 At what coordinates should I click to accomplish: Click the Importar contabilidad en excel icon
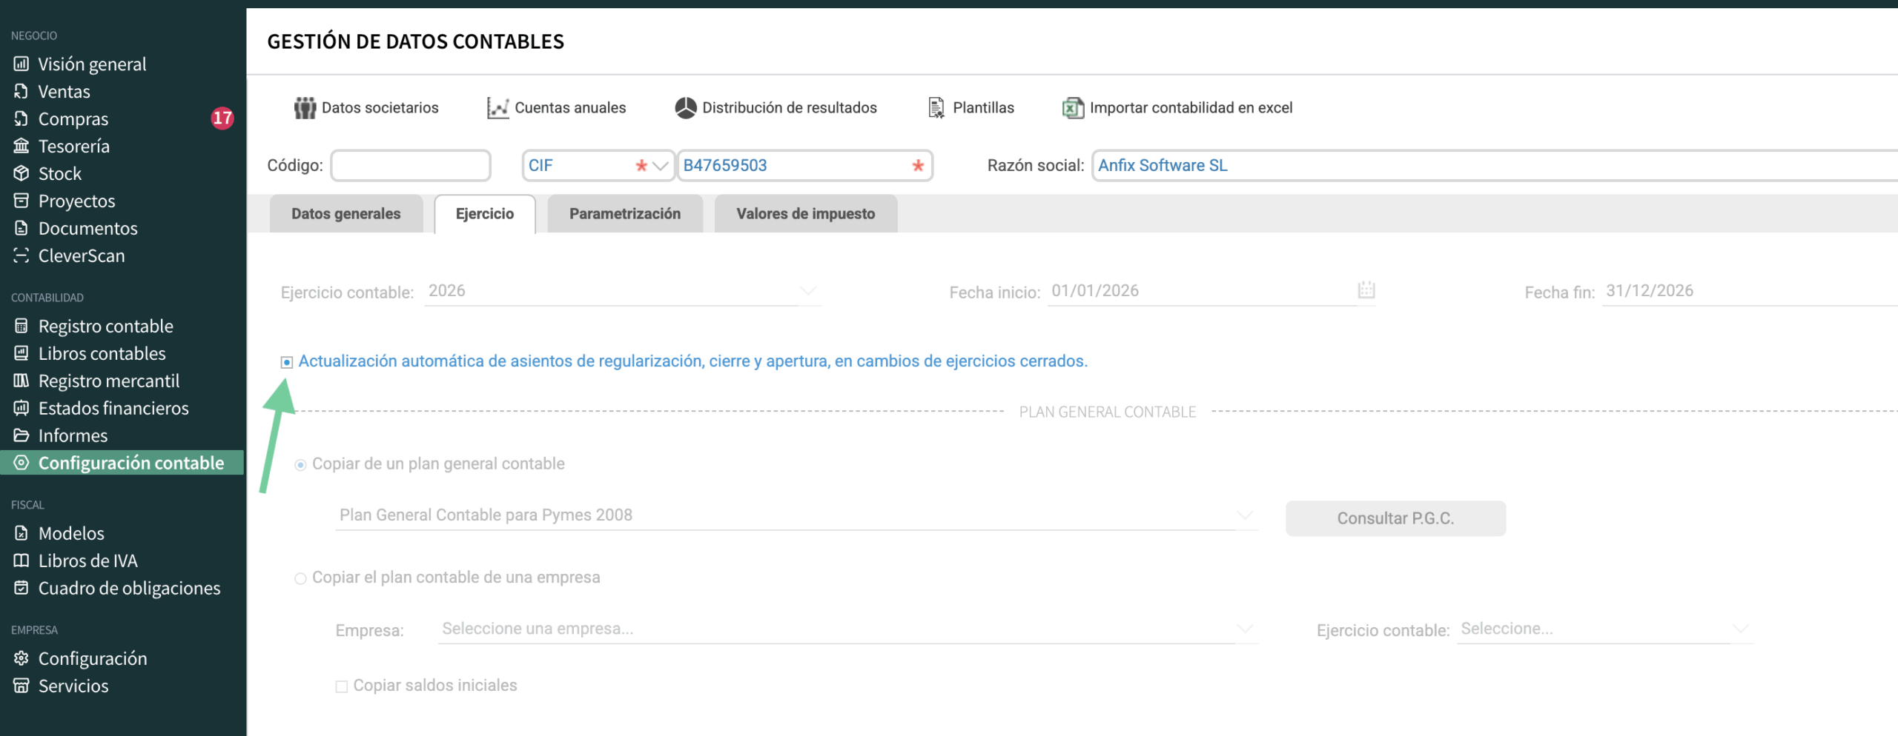pyautogui.click(x=1073, y=108)
